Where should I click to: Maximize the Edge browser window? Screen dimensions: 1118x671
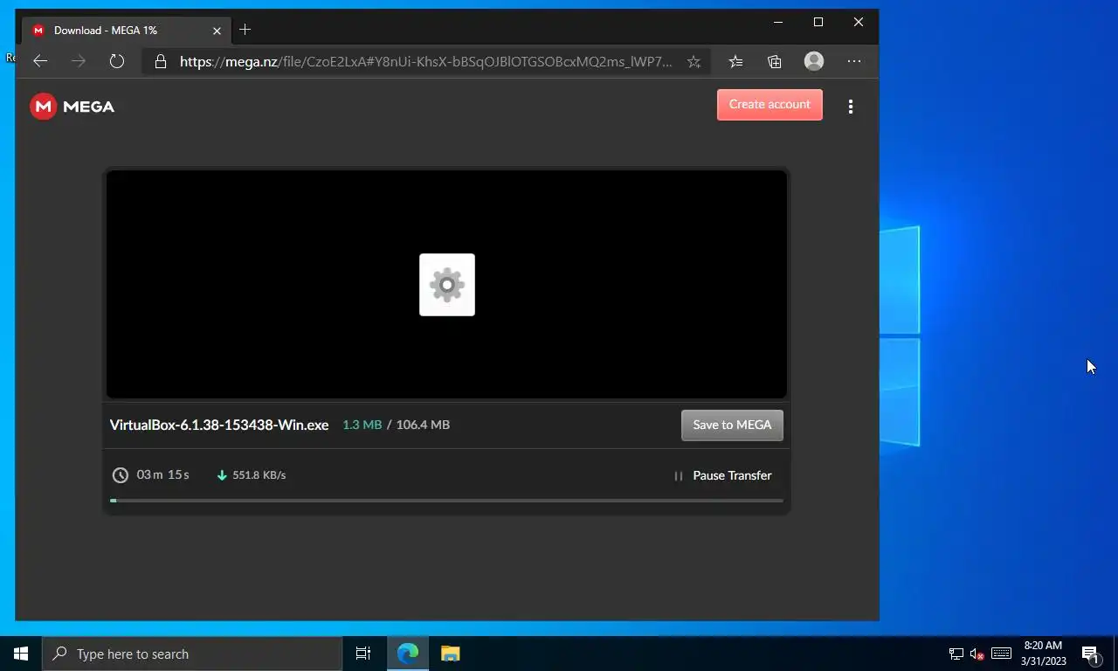818,23
